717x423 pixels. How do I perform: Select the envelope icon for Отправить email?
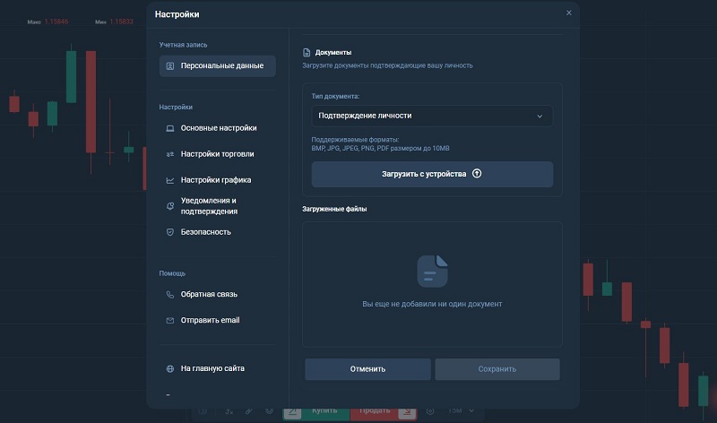170,321
